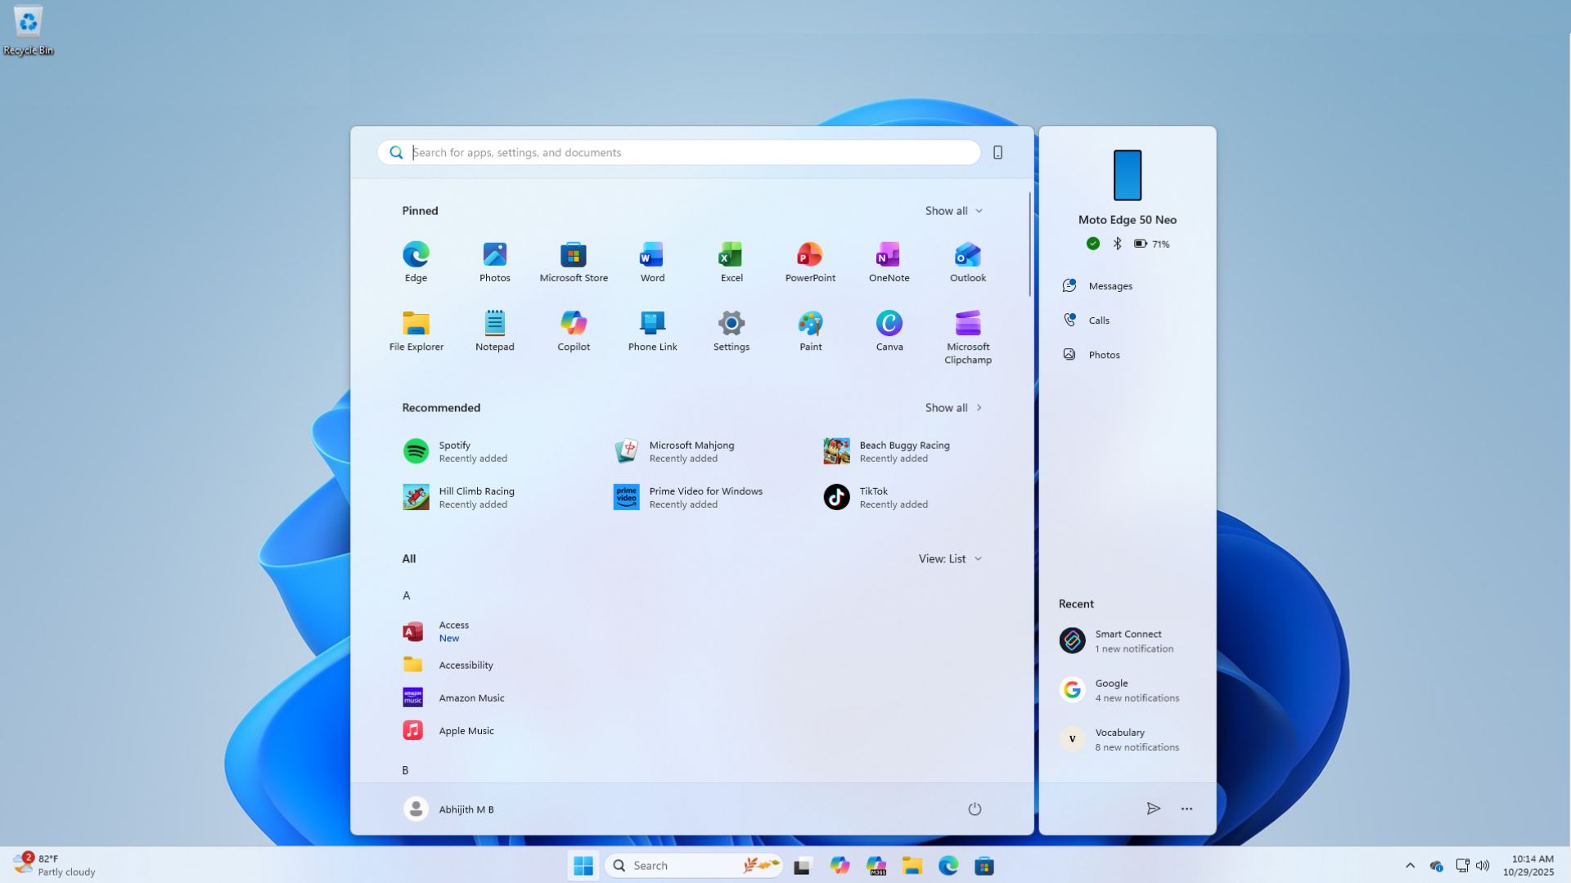Open Calls in the Phone Link panel
1571x883 pixels.
1099,320
